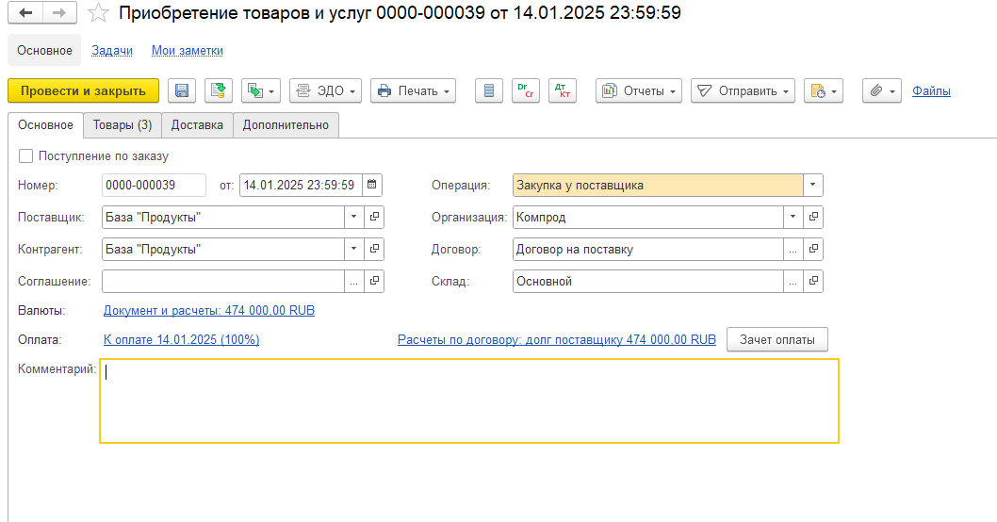Screen dimensions: 997x522
Task: Click the Провести и закрыть button
Action: point(83,90)
